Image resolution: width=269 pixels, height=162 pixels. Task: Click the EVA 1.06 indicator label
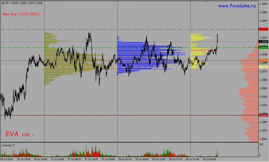coord(17,134)
